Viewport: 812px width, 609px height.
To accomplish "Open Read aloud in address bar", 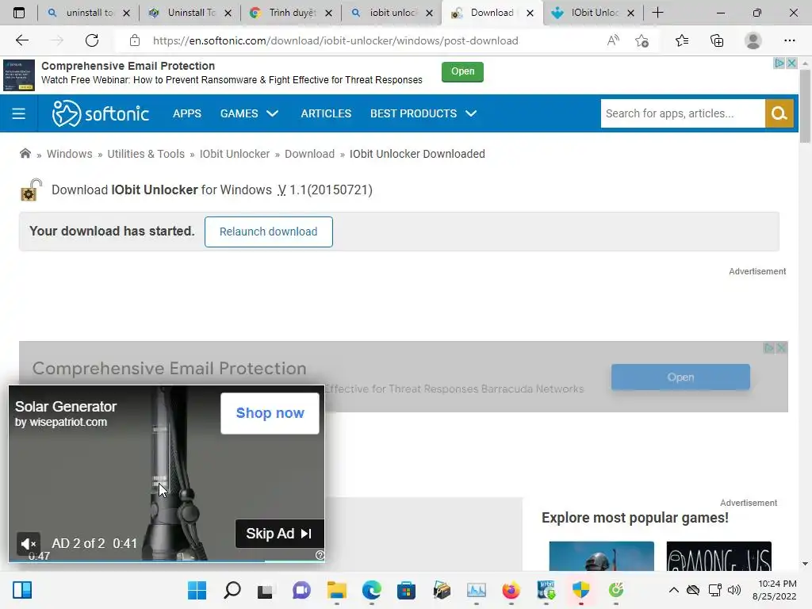I will pyautogui.click(x=613, y=40).
